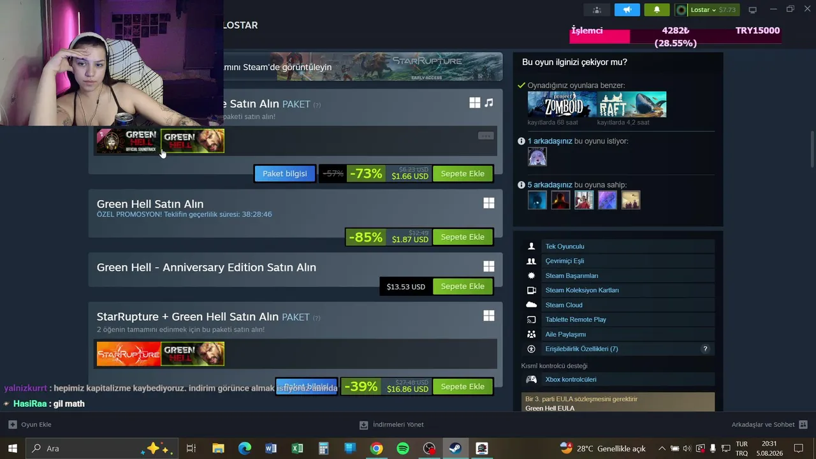Open Task View on the taskbar
The width and height of the screenshot is (816, 459).
tap(191, 448)
